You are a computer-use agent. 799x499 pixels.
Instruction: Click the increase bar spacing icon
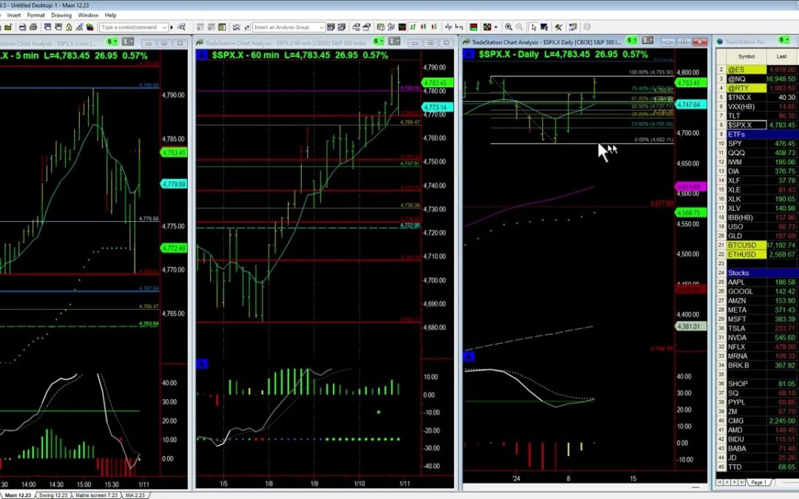point(448,27)
